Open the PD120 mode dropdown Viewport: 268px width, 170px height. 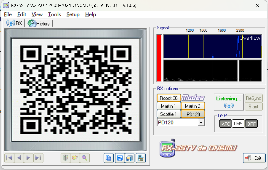201,122
